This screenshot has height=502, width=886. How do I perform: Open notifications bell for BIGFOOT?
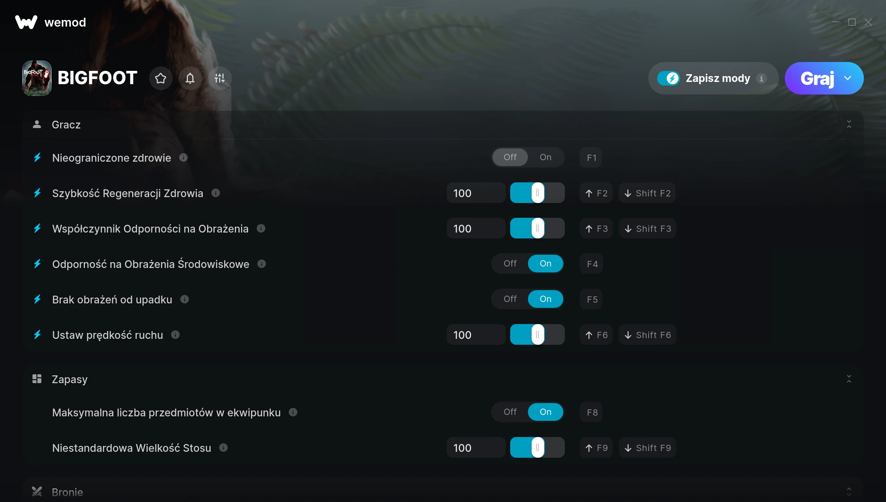(x=190, y=78)
